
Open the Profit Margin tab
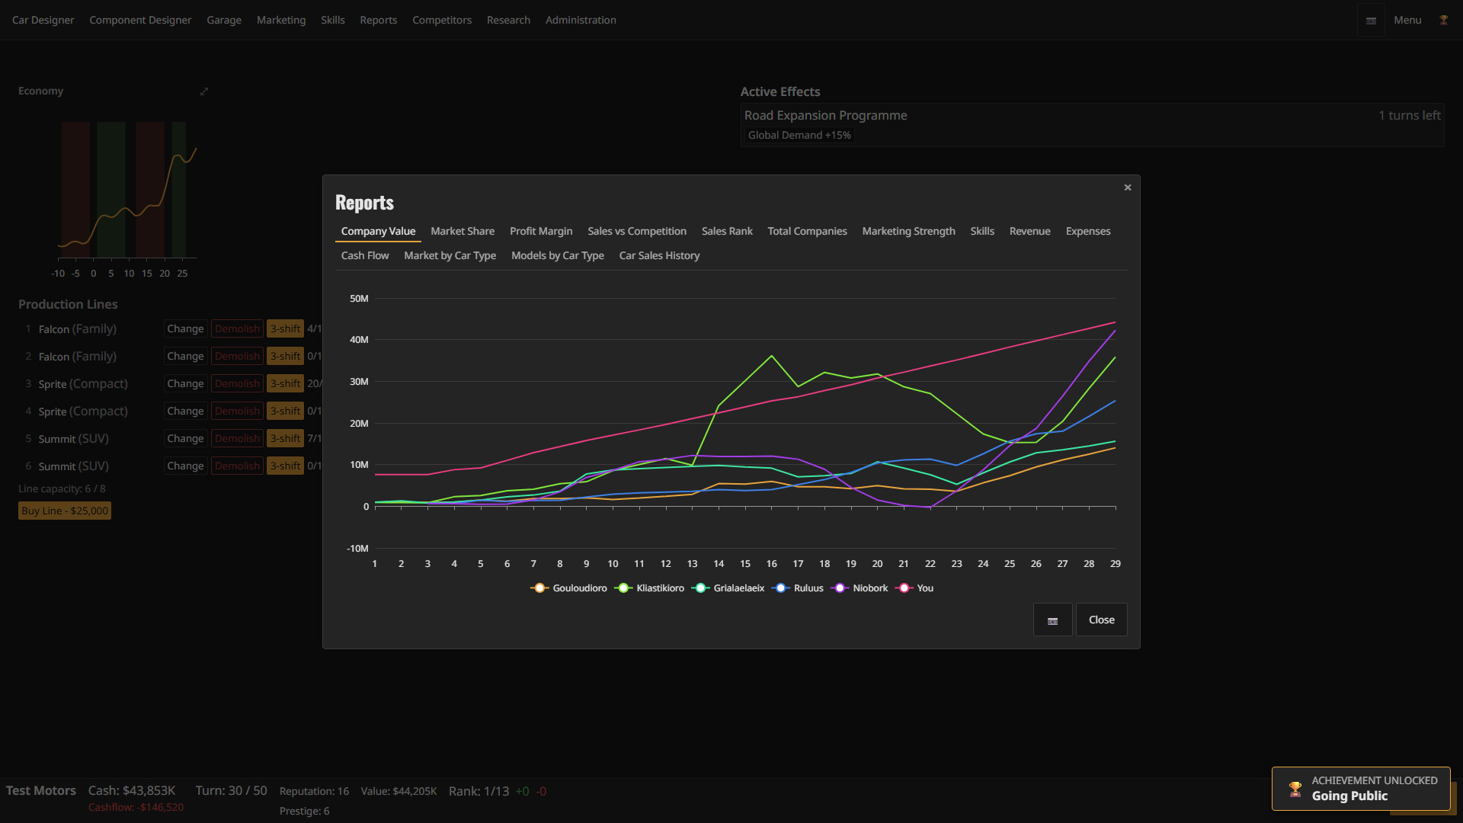[541, 231]
